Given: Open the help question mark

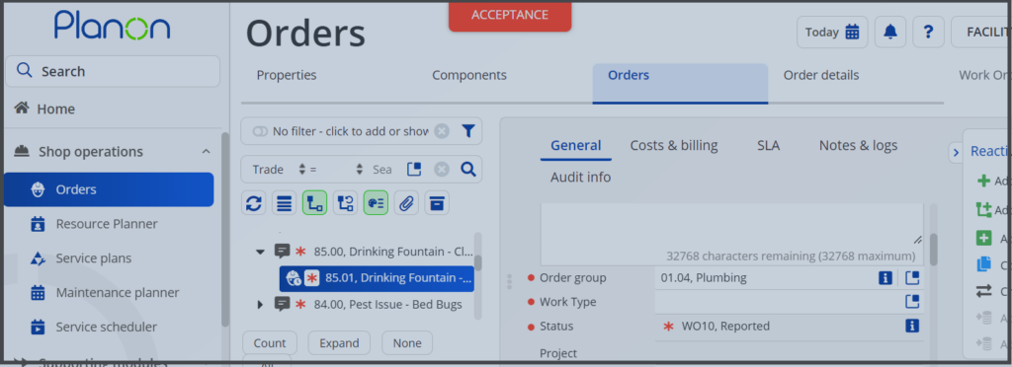Looking at the screenshot, I should pos(928,33).
